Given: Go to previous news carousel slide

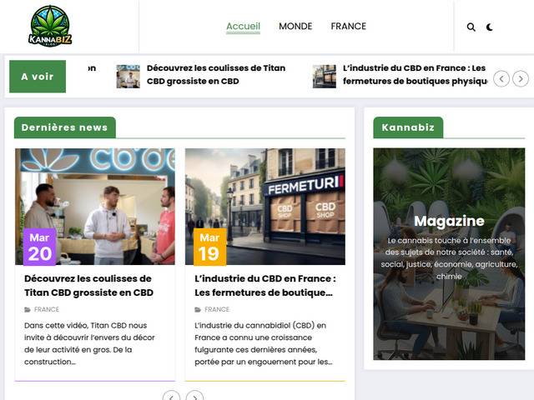Looking at the screenshot, I should 171,397.
